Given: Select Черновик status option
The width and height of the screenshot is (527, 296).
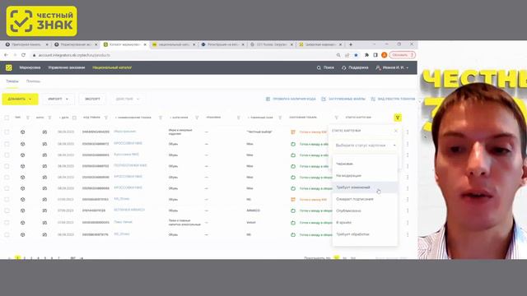Looking at the screenshot, I should coord(365,164).
